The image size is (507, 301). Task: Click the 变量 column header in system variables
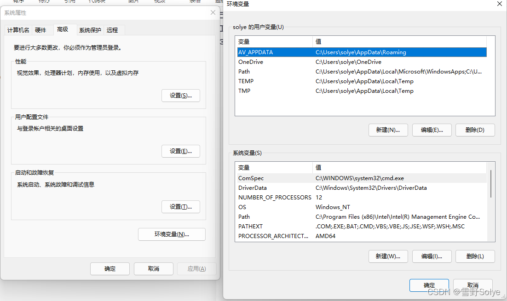click(274, 168)
